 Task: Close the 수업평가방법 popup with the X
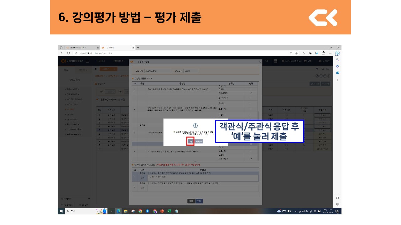[260, 62]
